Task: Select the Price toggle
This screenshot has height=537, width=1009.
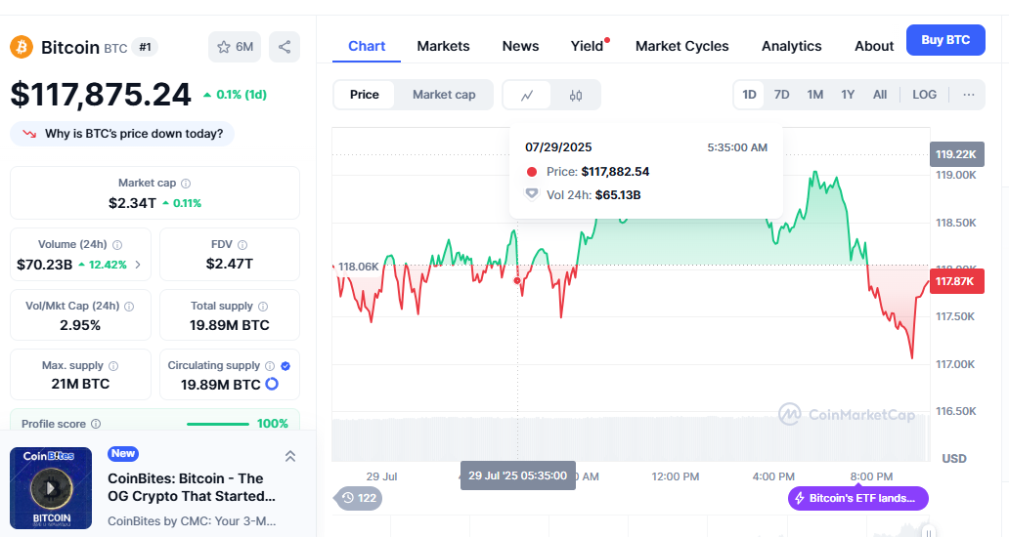Action: [x=365, y=95]
